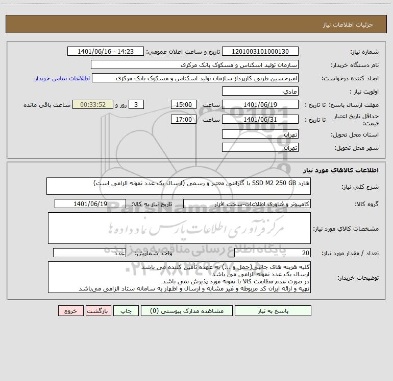Click the 15:00 time field
393x381 pixels.
pos(183,104)
